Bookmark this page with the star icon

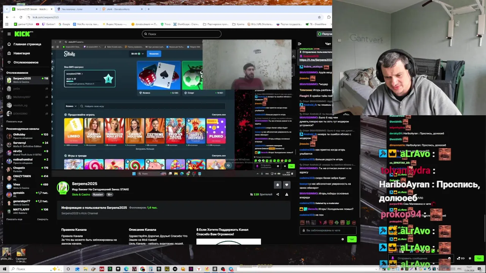319,17
